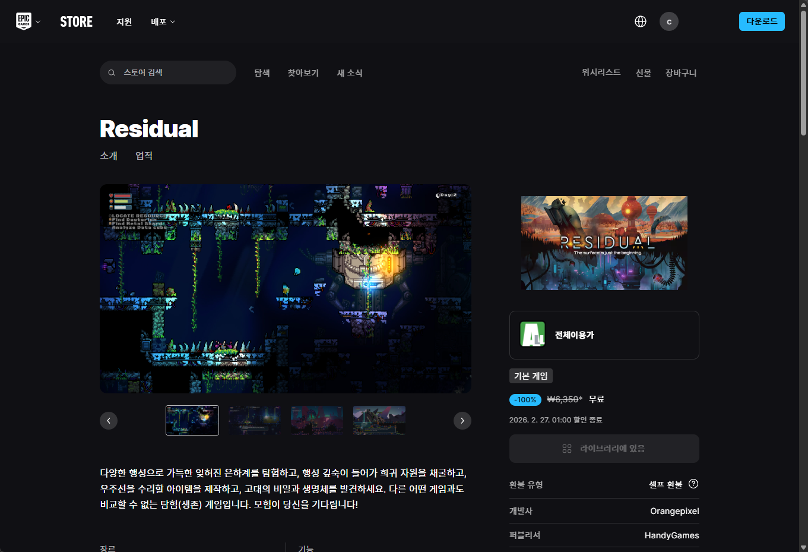Click the Epic Games shield logo
808x552 pixels.
[24, 21]
